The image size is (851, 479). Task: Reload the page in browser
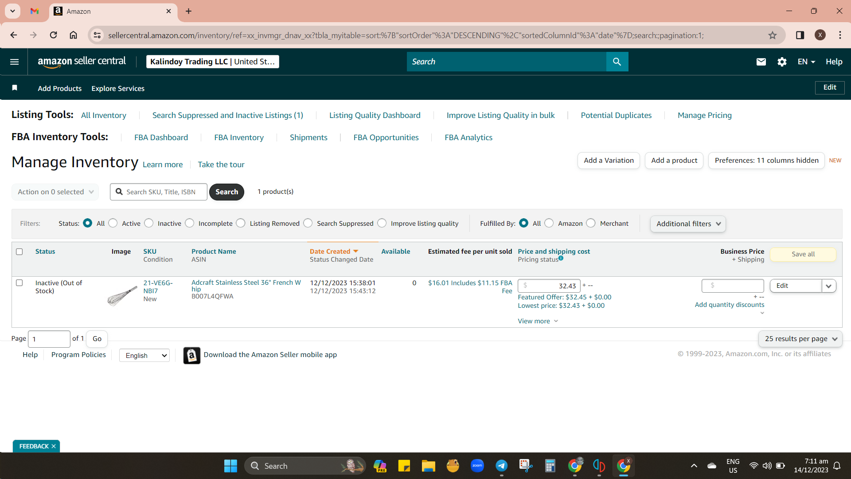point(53,35)
